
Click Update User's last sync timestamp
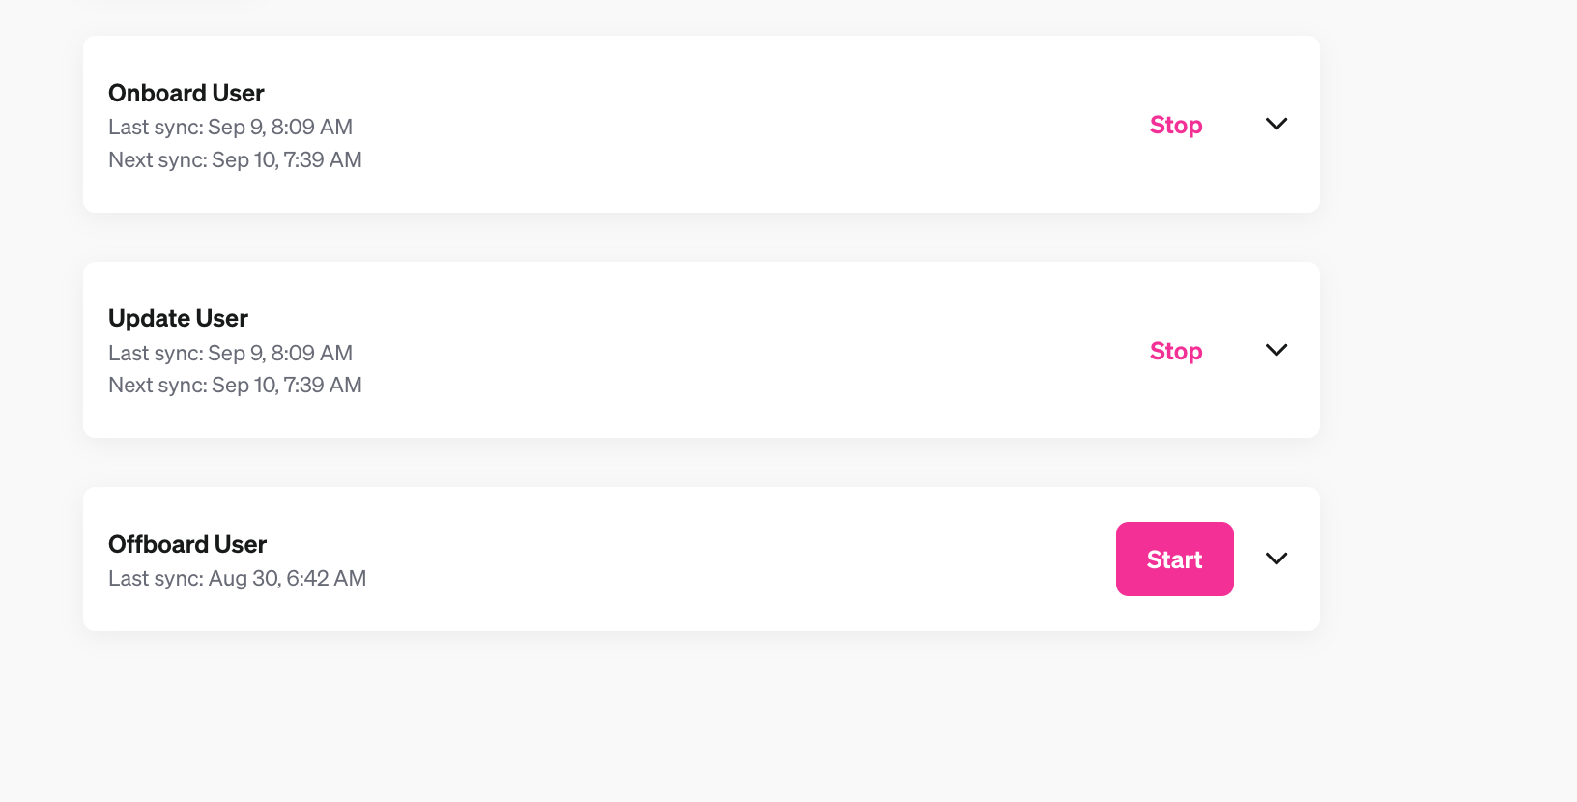(x=230, y=353)
